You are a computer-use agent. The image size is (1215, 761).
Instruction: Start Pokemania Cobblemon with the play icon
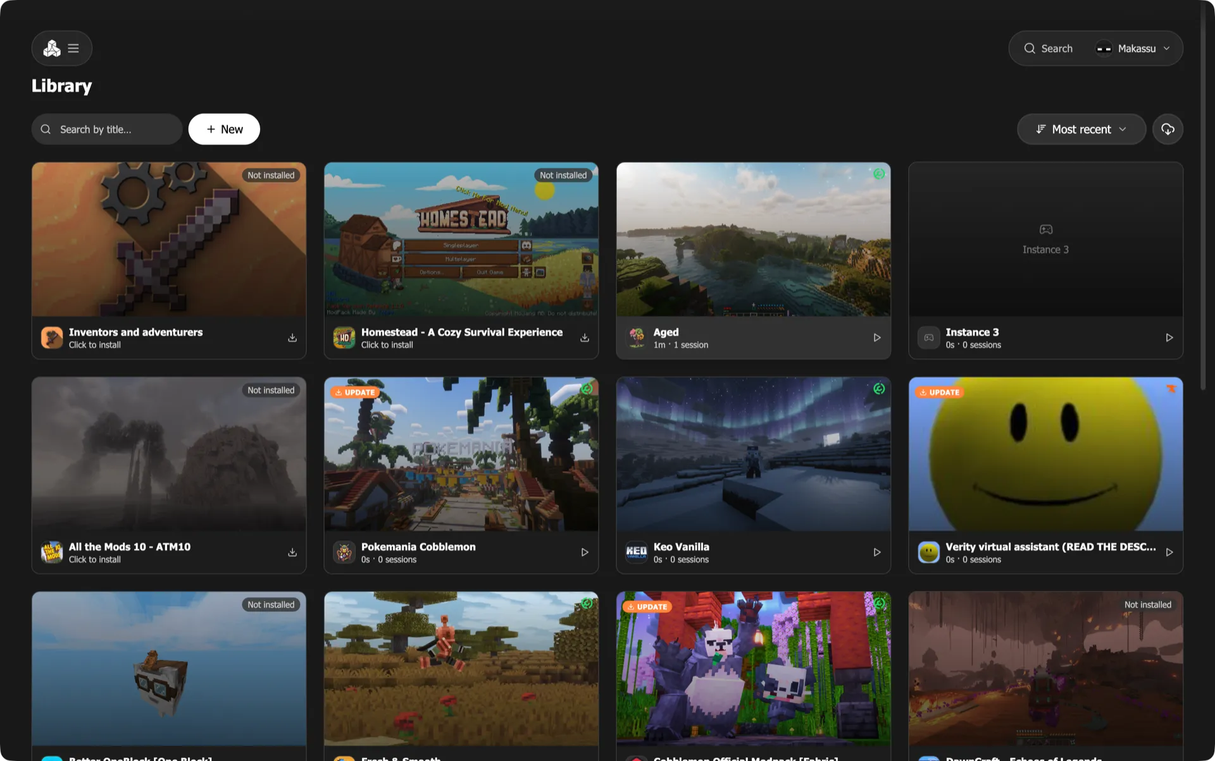pyautogui.click(x=585, y=552)
